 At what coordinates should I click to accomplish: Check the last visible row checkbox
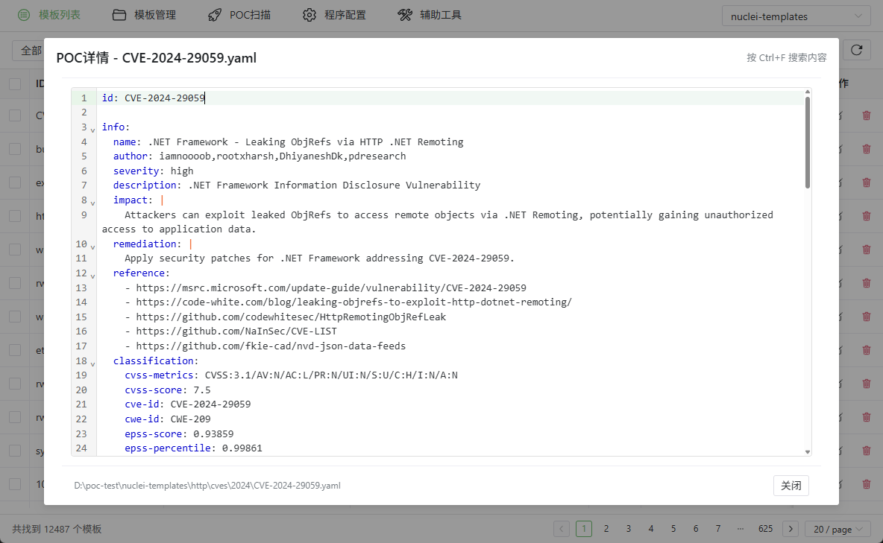click(15, 484)
